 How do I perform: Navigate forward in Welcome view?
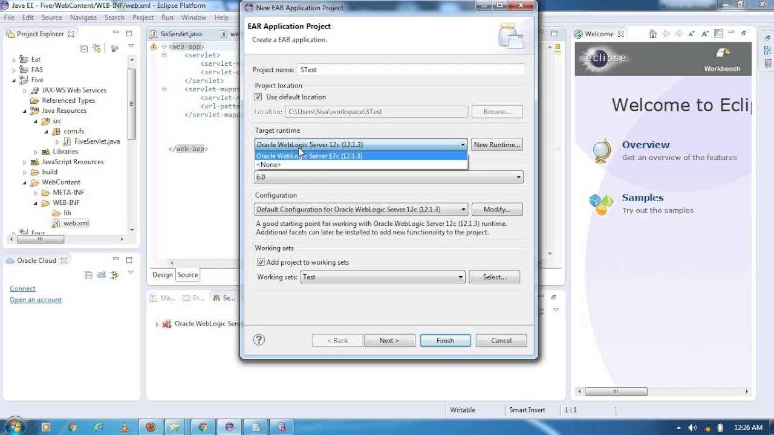(679, 34)
